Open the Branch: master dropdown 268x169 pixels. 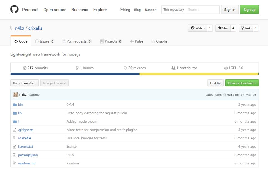[24, 83]
